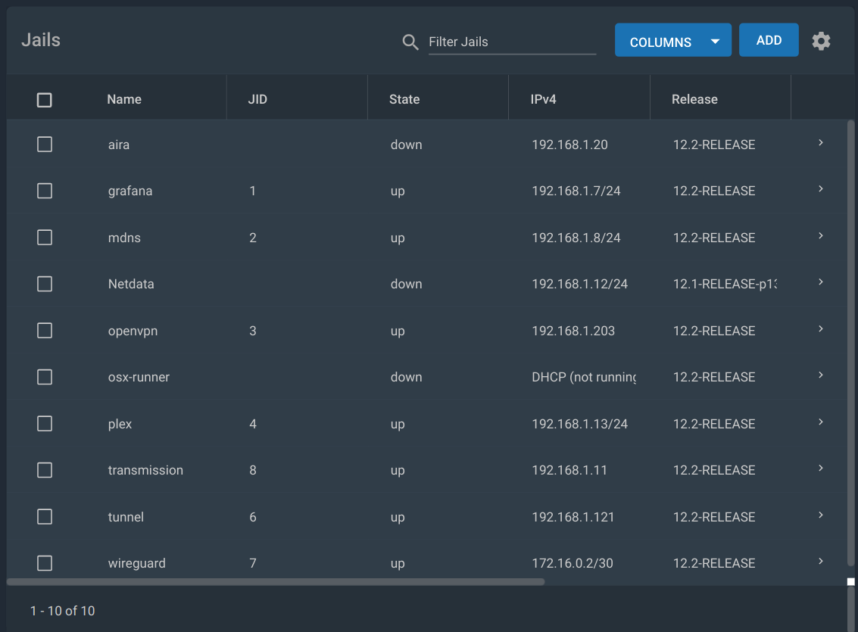This screenshot has height=632, width=858.
Task: Click the 192.168.1.8/24 IPv4 cell
Action: click(576, 238)
